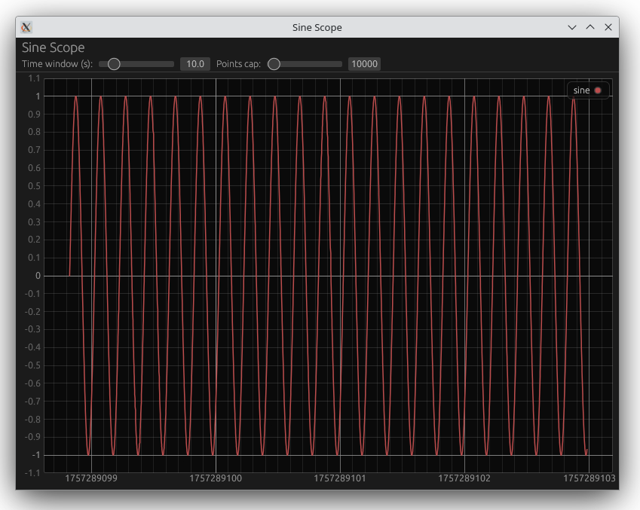Viewport: 640px width, 510px height.
Task: Click the application icon in the title bar
Action: pos(27,27)
